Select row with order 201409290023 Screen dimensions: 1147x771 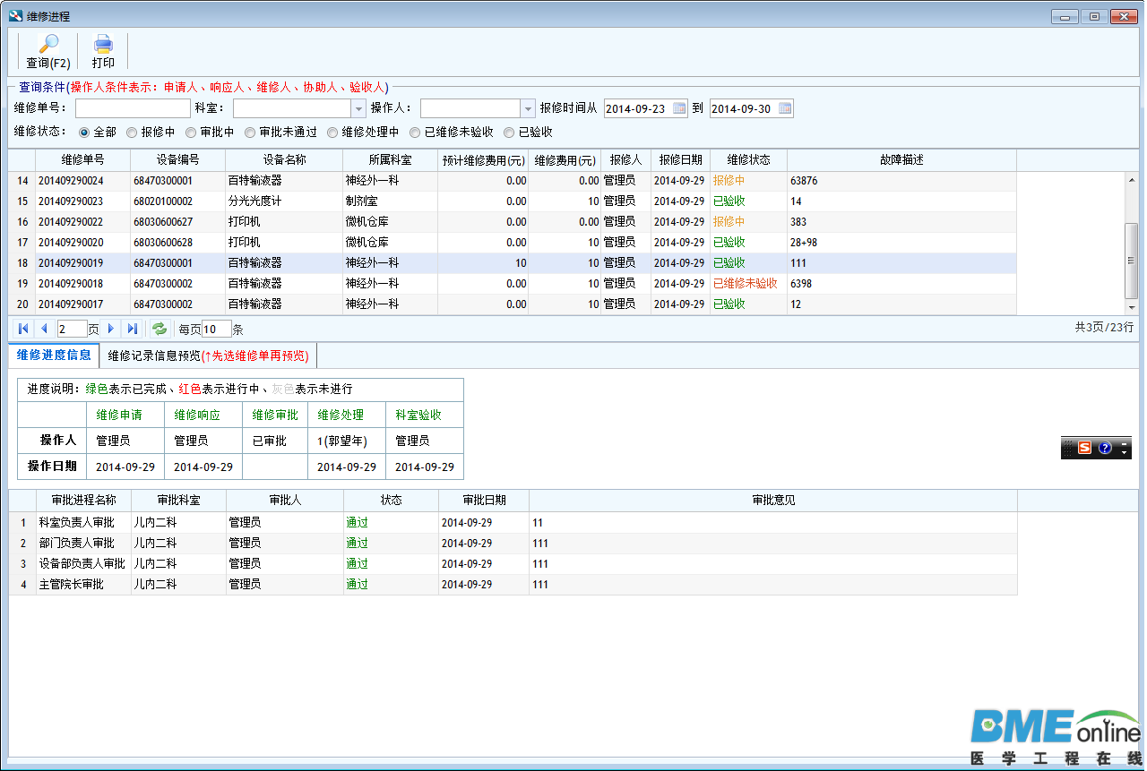tap(513, 201)
